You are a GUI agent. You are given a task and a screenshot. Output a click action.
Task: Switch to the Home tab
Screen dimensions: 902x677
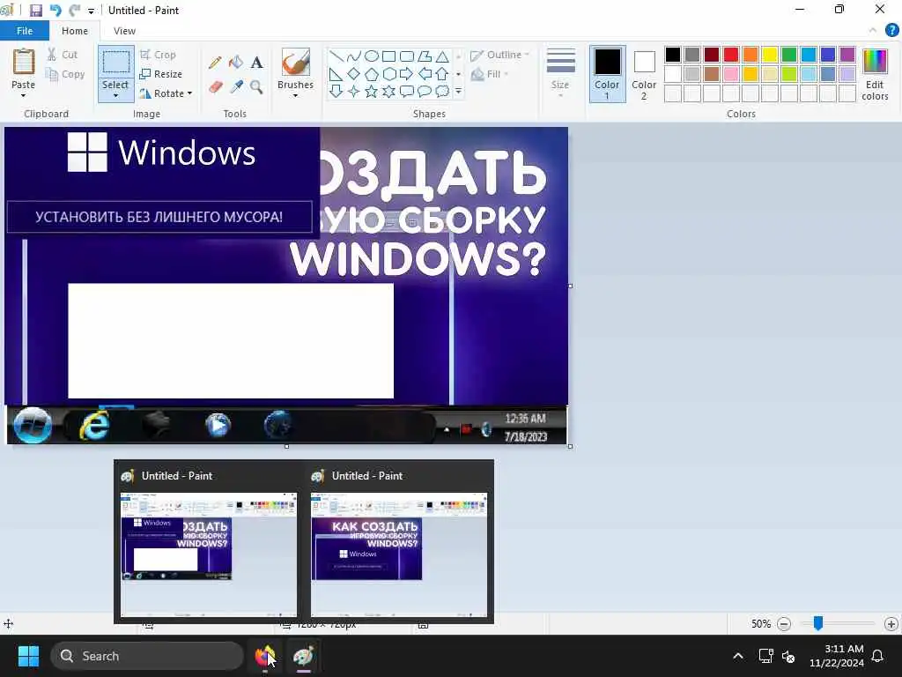75,31
